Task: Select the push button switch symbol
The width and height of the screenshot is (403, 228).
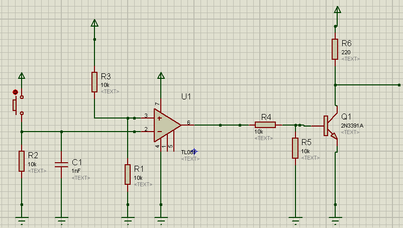Action: click(x=18, y=105)
